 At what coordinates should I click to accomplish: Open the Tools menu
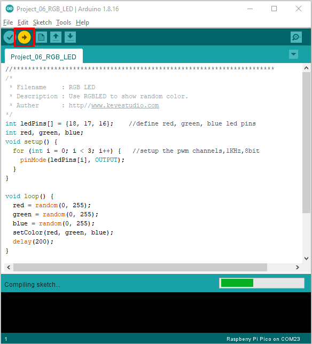64,22
